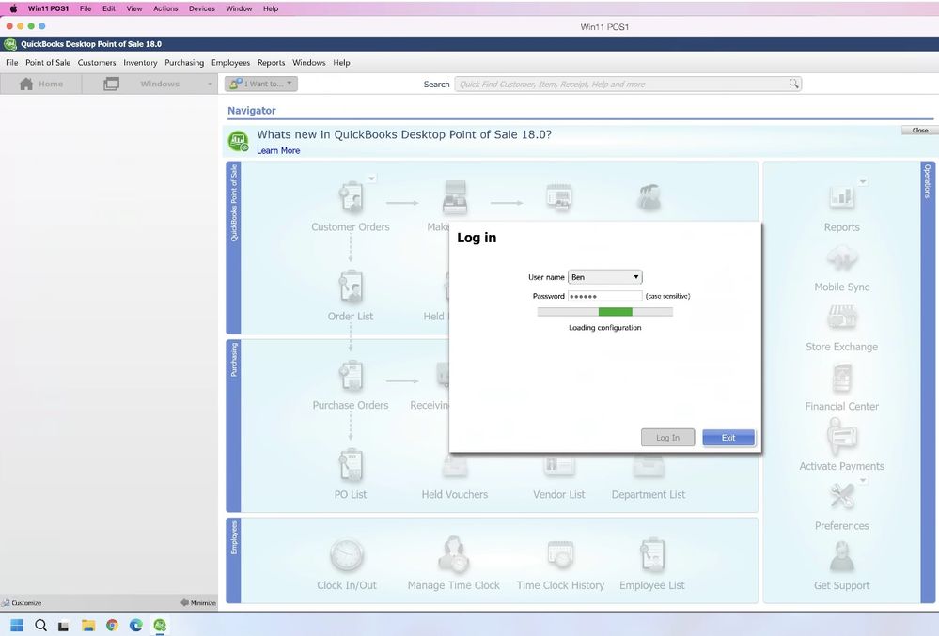
Task: Click Customize in the left panel
Action: click(x=23, y=602)
